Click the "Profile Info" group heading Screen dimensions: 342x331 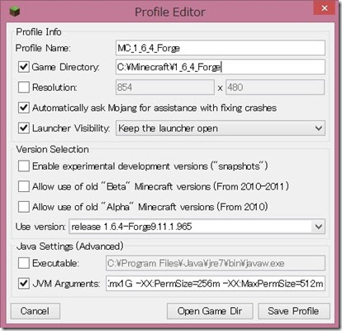[39, 31]
